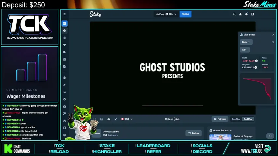Click the Ghost Studios provider avatar

[96, 133]
